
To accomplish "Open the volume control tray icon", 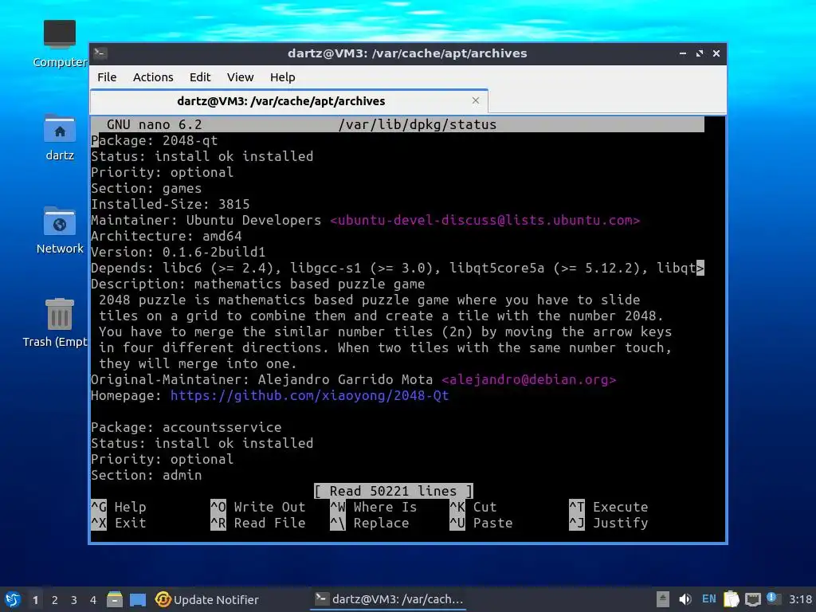I will point(685,599).
